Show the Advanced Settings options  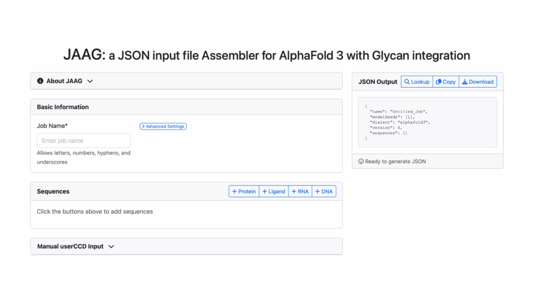coord(163,126)
